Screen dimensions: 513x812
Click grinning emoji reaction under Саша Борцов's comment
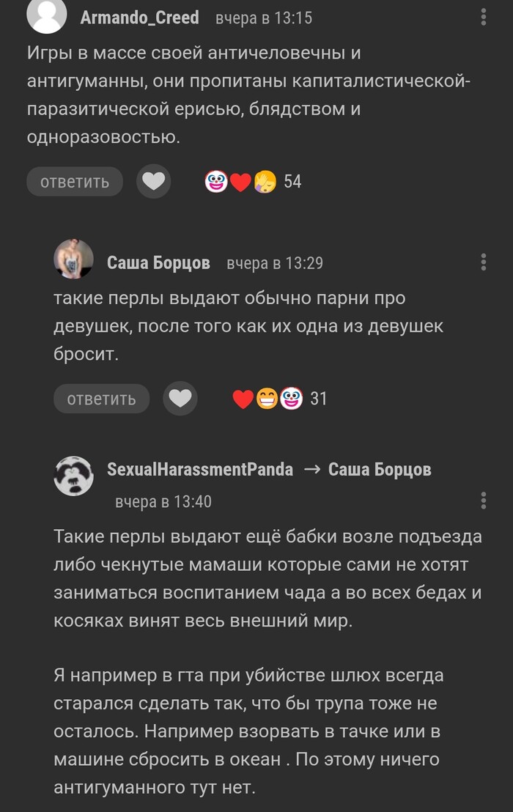(267, 399)
